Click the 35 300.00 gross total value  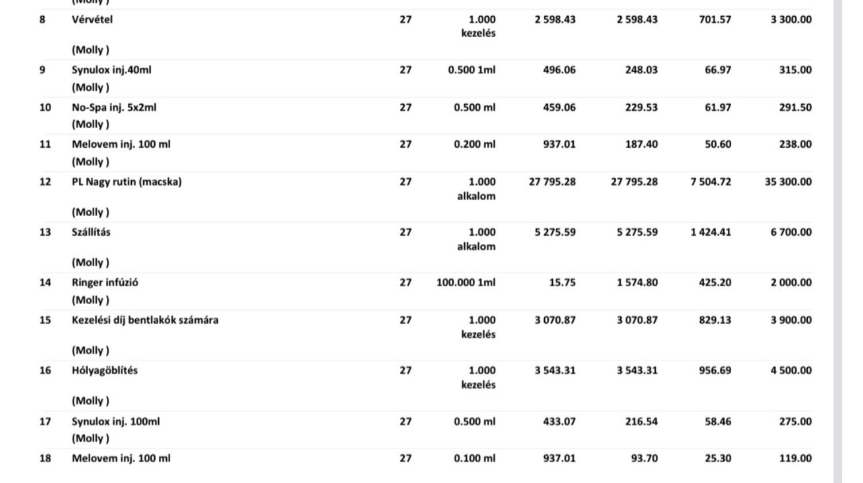pyautogui.click(x=788, y=182)
